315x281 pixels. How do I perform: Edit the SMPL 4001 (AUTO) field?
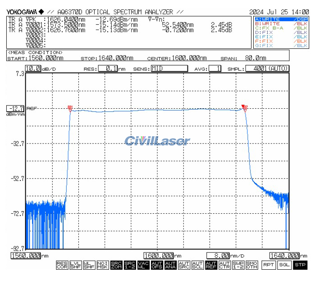[267, 69]
